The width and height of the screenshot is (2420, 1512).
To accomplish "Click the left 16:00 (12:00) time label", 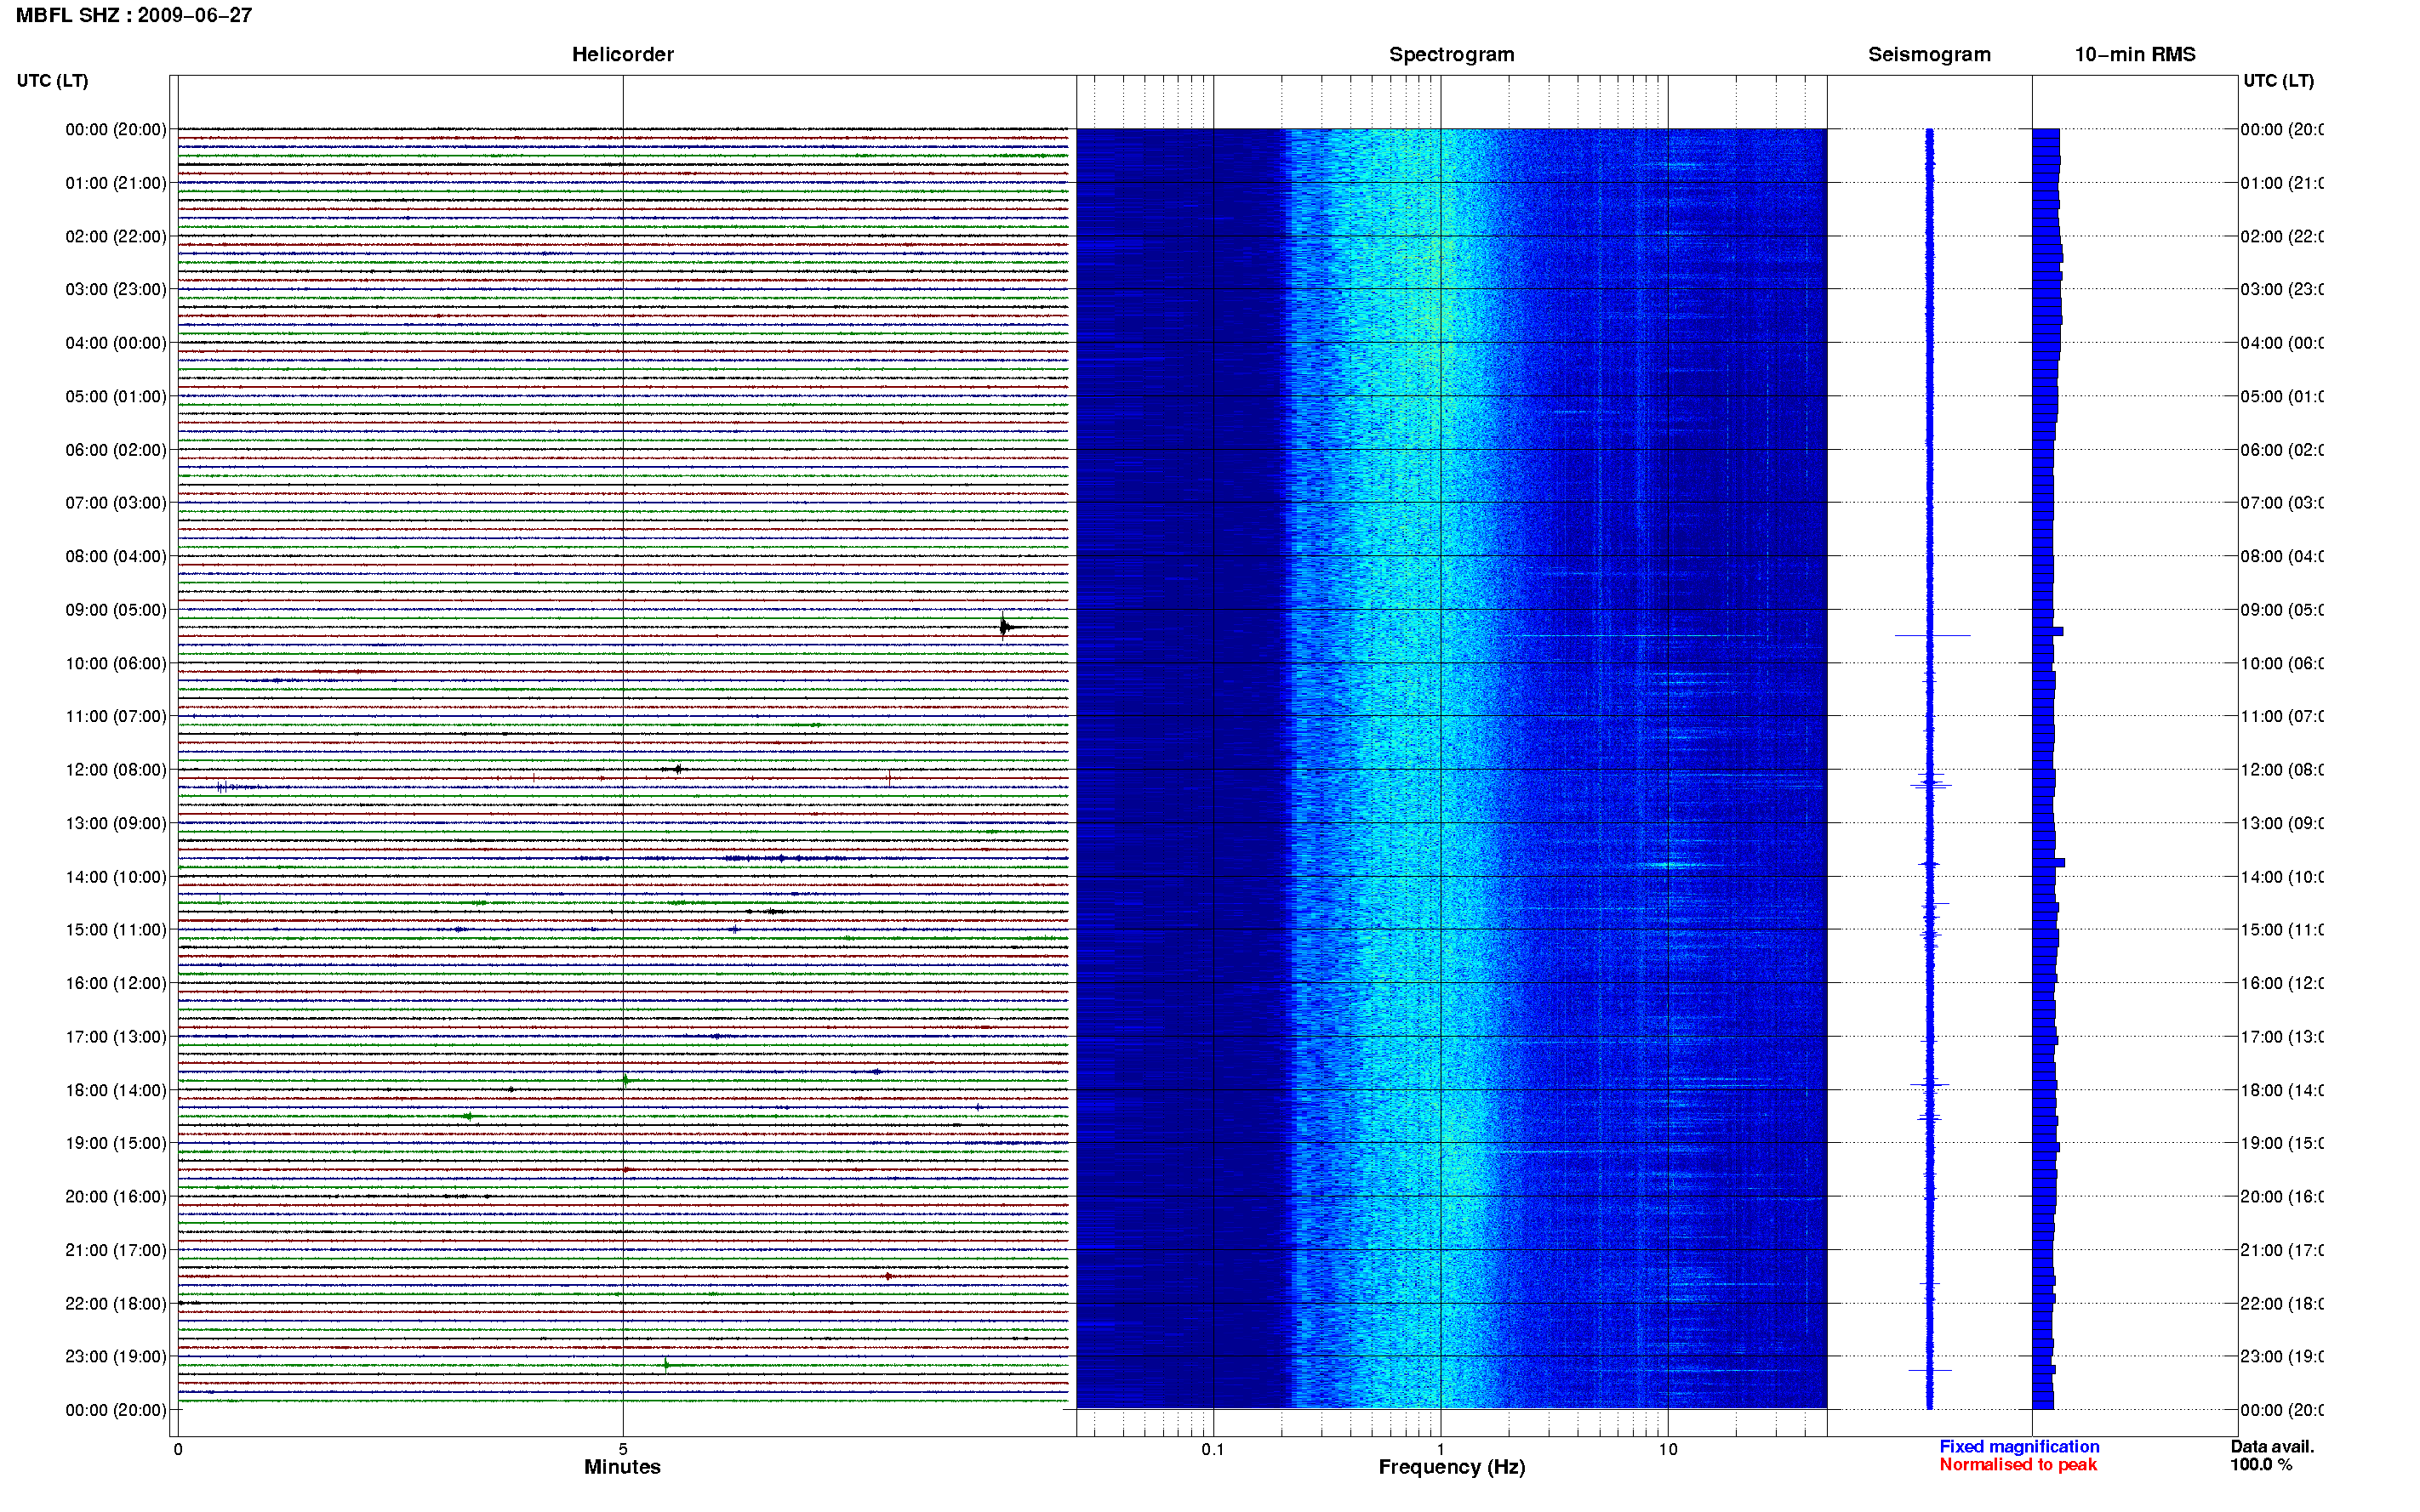I will 116,983.
